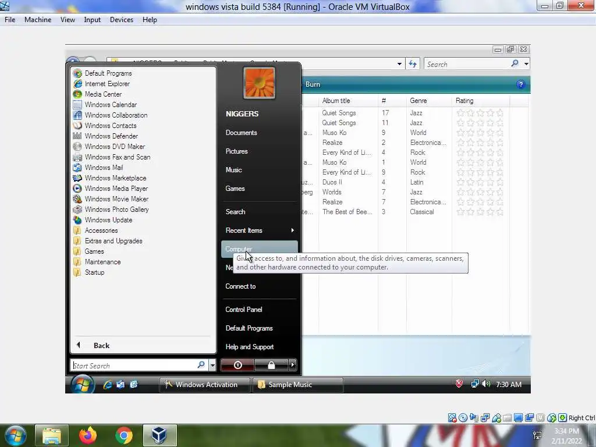This screenshot has width=596, height=447.
Task: Open the VirtualBox View menu
Action: (68, 20)
